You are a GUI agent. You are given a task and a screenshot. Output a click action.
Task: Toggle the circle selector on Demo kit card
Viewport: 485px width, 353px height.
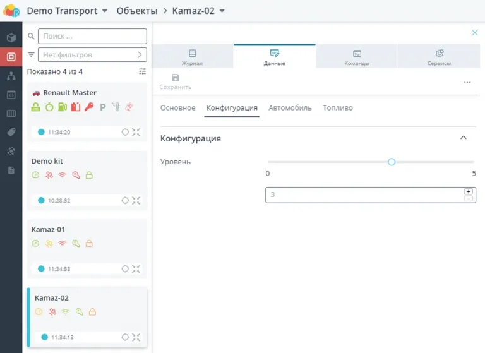pos(125,200)
